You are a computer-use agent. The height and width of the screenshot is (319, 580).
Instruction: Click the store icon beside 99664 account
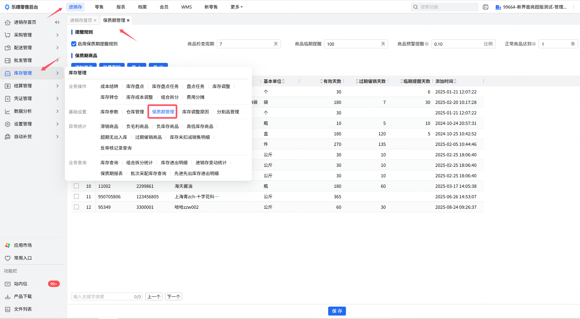tap(498, 7)
